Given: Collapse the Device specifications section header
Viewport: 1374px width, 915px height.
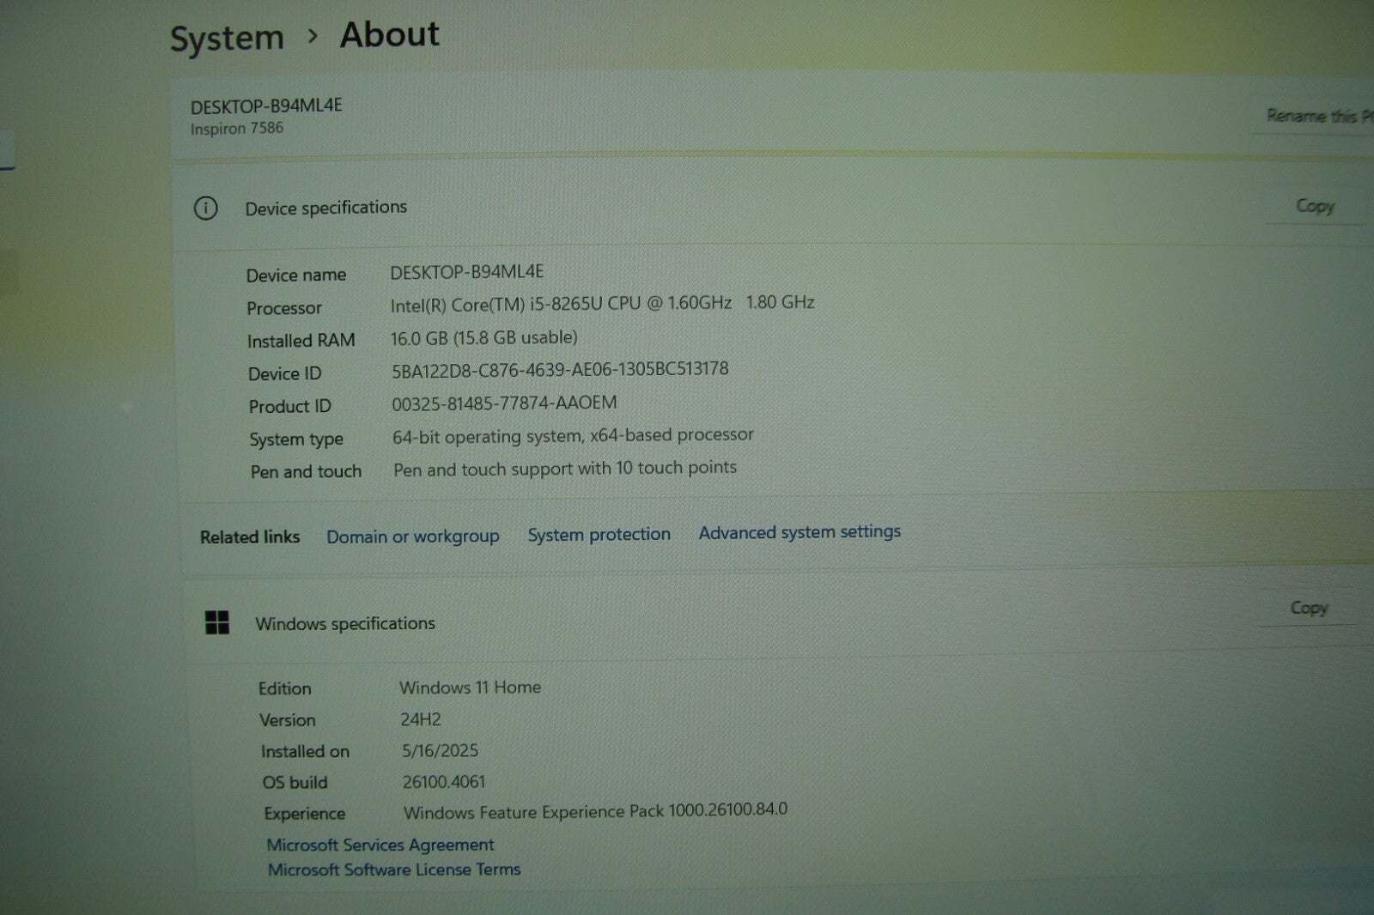Looking at the screenshot, I should coord(687,208).
